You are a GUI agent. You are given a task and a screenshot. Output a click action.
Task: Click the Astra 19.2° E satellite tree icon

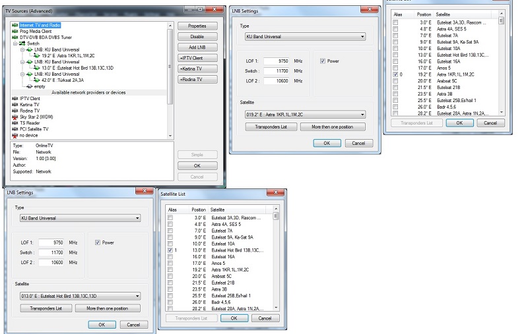(36, 56)
